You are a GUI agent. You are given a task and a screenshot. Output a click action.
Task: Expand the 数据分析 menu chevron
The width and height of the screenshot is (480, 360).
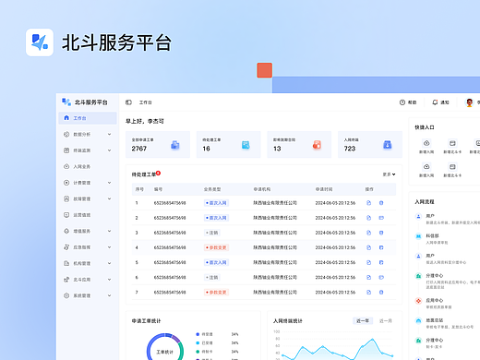109,135
